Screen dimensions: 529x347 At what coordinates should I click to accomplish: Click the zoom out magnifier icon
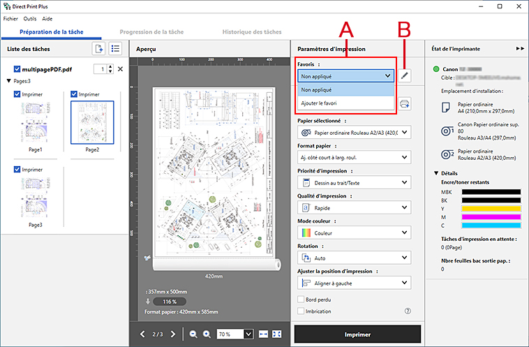point(193,334)
